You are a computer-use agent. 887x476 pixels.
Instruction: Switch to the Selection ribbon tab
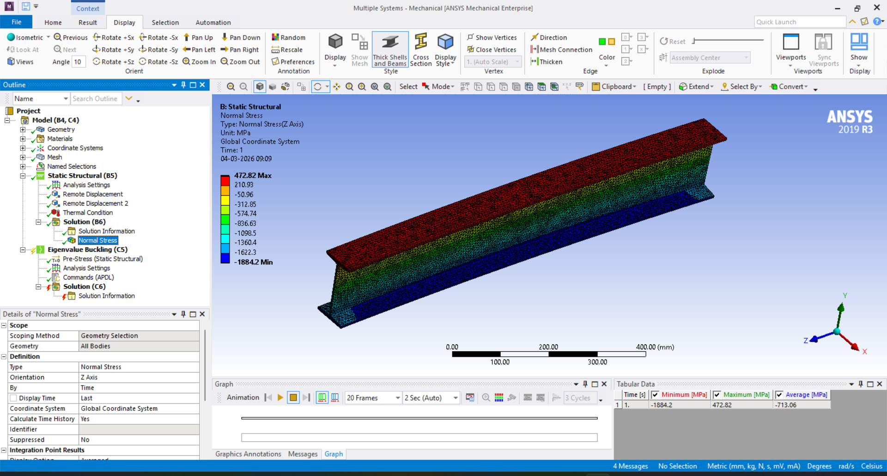pos(165,22)
